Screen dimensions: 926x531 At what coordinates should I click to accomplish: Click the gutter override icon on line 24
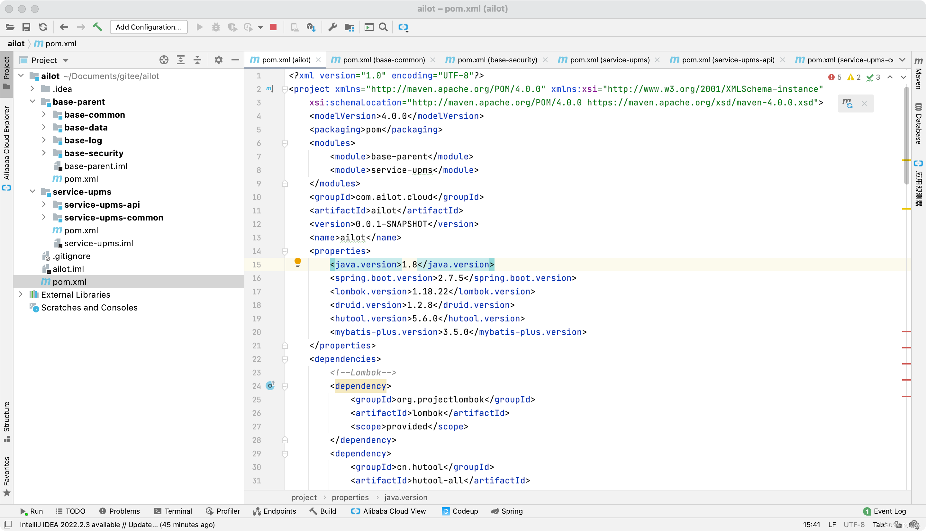270,385
